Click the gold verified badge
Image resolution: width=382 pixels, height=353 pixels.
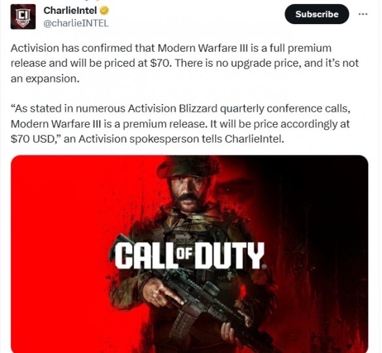tap(104, 10)
